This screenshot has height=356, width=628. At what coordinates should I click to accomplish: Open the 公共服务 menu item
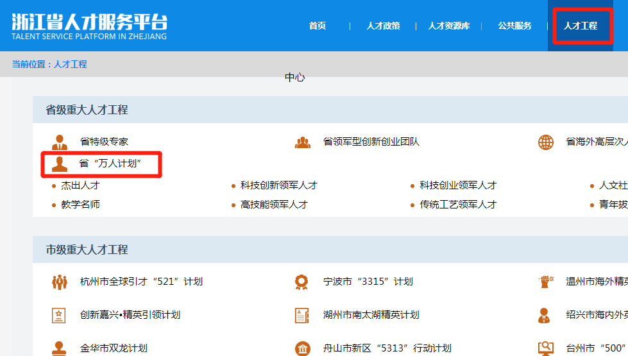[514, 26]
